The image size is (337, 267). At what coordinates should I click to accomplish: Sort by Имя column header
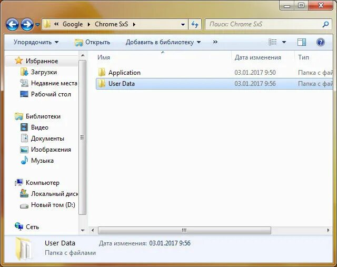[104, 57]
